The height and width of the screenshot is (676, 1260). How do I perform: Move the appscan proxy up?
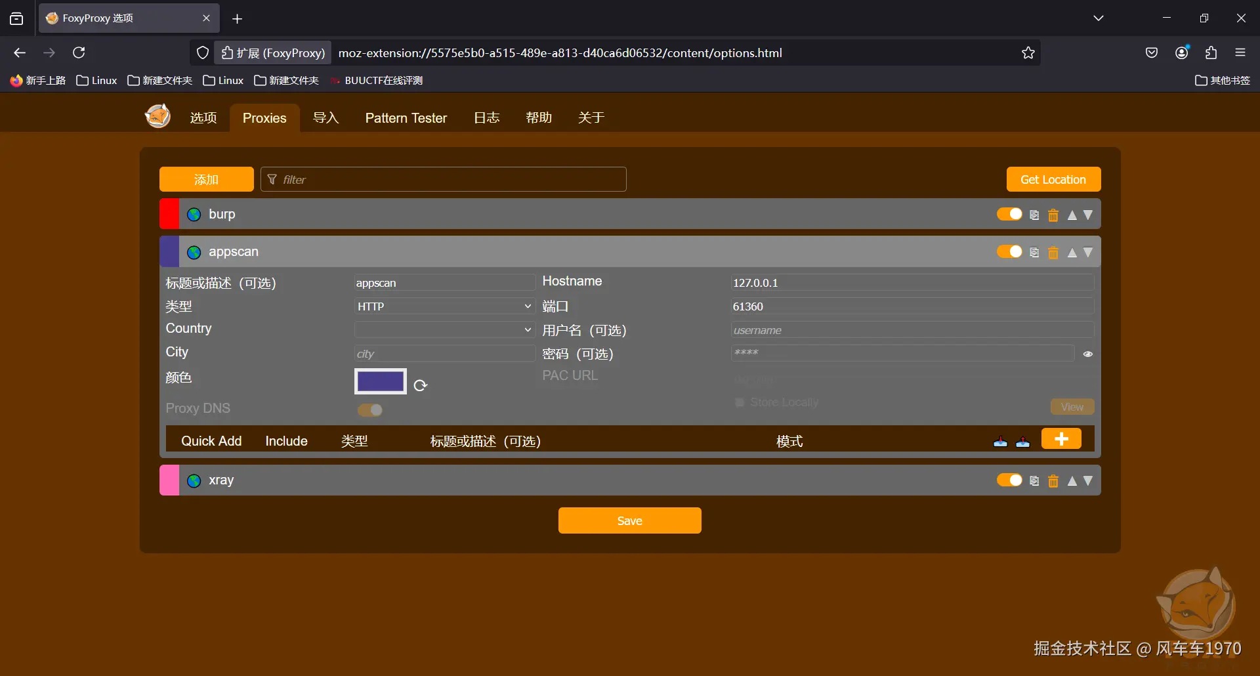point(1072,253)
